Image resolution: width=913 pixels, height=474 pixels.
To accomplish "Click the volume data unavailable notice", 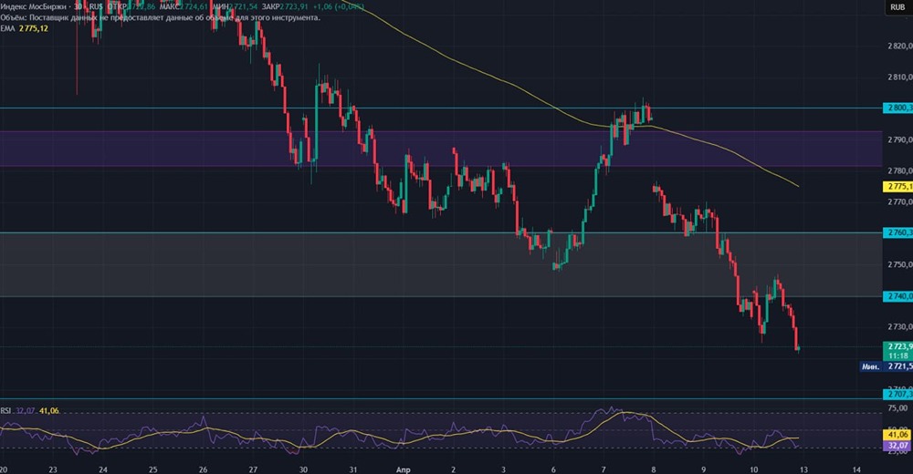I will (x=160, y=18).
